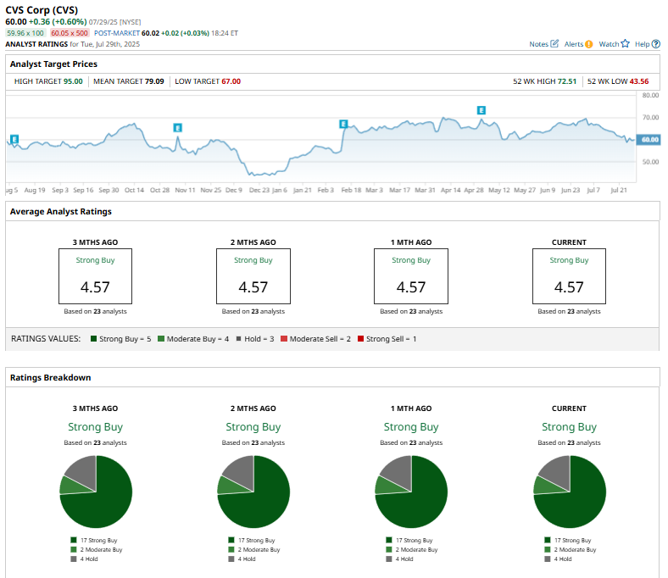Click the CURRENT ratings pie chart
The image size is (668, 578).
pos(570,492)
